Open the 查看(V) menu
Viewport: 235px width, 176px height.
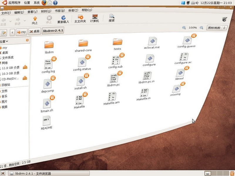pyautogui.click(x=32, y=12)
